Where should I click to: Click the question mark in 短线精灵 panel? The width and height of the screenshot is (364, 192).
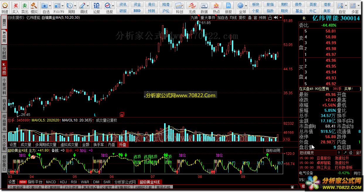pos(339,153)
